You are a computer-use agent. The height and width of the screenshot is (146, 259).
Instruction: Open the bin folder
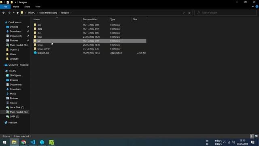pyautogui.click(x=39, y=25)
